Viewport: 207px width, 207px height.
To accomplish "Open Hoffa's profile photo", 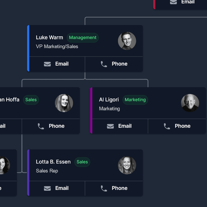I will (64, 103).
